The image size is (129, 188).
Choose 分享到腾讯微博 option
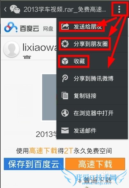tap(92, 78)
